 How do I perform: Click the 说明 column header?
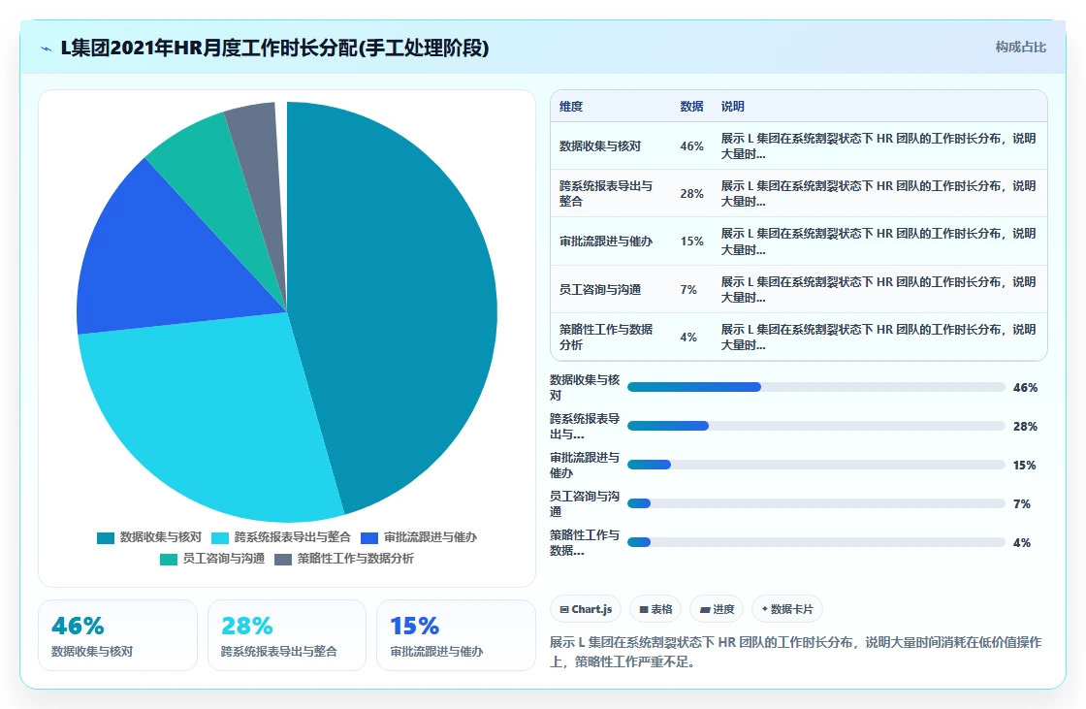[732, 106]
